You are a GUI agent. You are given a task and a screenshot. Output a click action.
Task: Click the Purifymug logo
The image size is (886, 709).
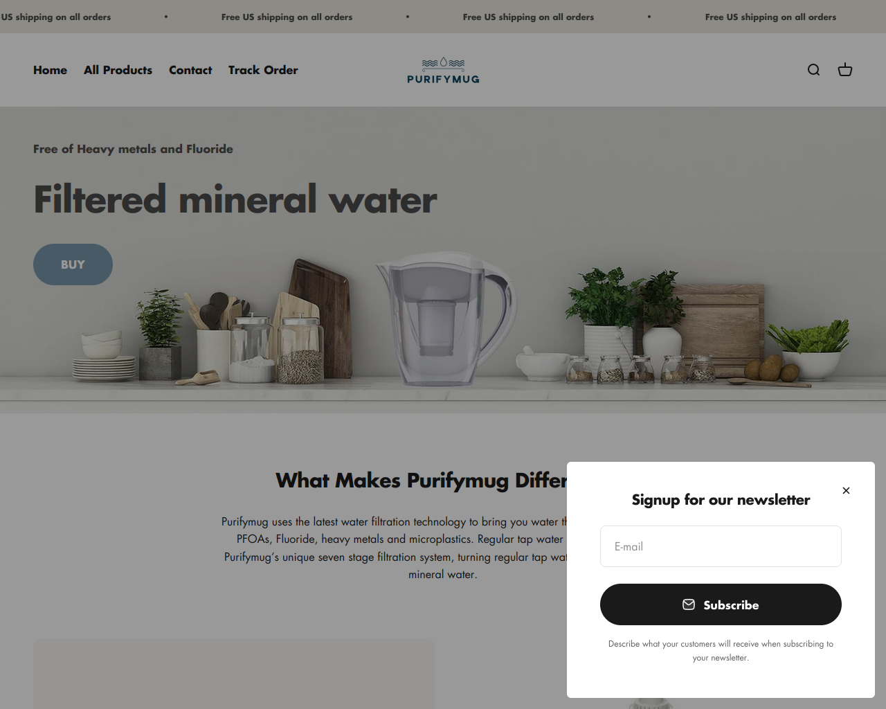443,70
